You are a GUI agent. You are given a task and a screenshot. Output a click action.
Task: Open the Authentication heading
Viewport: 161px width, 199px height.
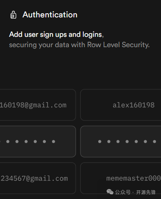(x=50, y=14)
